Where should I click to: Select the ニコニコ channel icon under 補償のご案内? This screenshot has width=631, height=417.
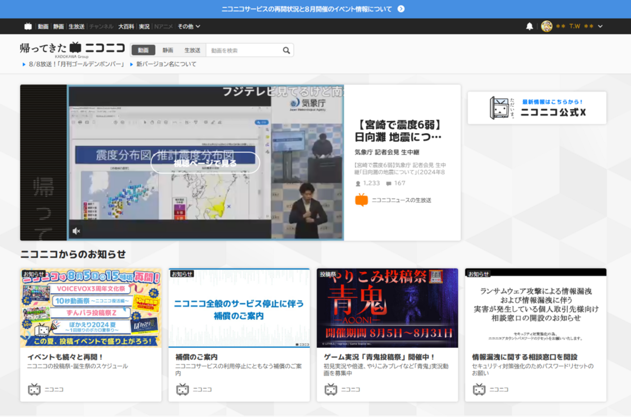(182, 389)
